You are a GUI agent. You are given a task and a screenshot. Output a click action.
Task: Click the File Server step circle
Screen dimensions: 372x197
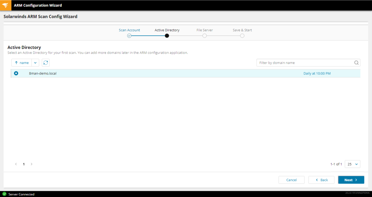[205, 36]
